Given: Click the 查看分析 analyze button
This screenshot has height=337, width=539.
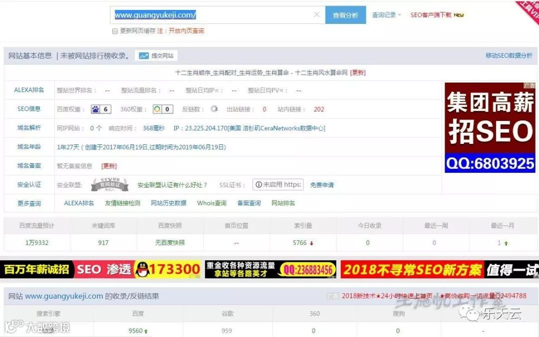Looking at the screenshot, I should pyautogui.click(x=345, y=15).
